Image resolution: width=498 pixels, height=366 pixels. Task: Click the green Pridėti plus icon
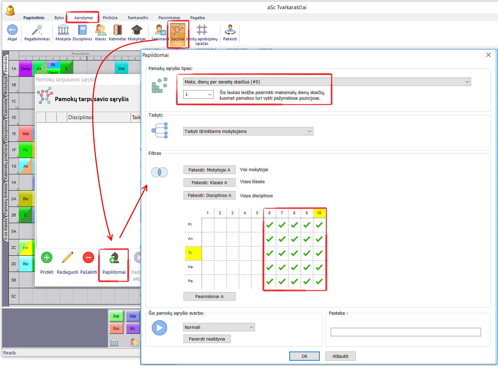pos(47,258)
